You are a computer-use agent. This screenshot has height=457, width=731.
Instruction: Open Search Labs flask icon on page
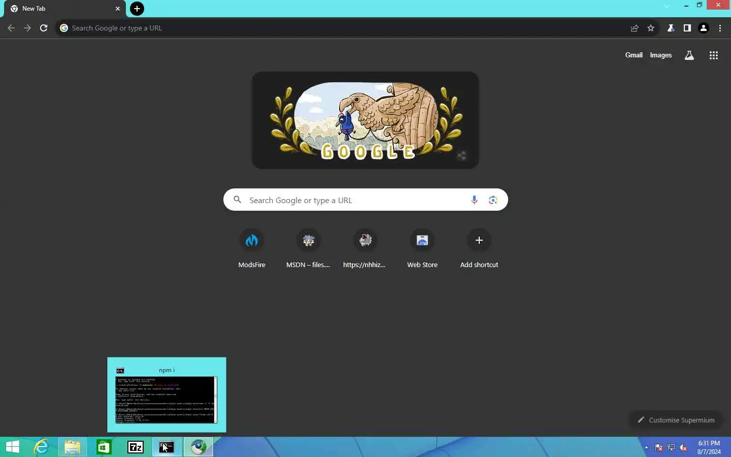coord(689,55)
